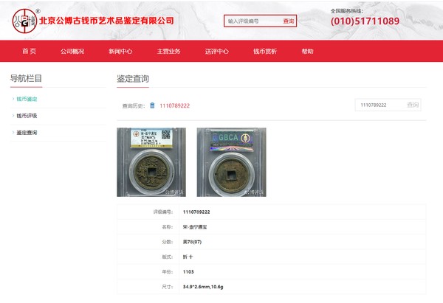443x303 pixels.
Task: Select the year value 1103
Action: (188, 272)
